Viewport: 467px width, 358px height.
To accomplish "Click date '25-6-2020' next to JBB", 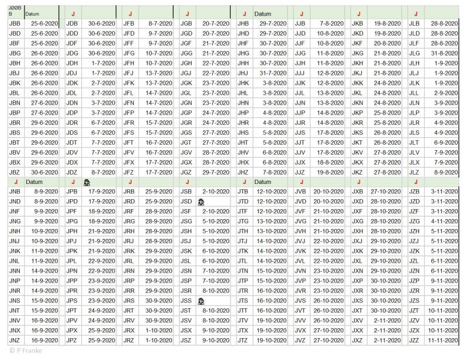I will point(44,23).
